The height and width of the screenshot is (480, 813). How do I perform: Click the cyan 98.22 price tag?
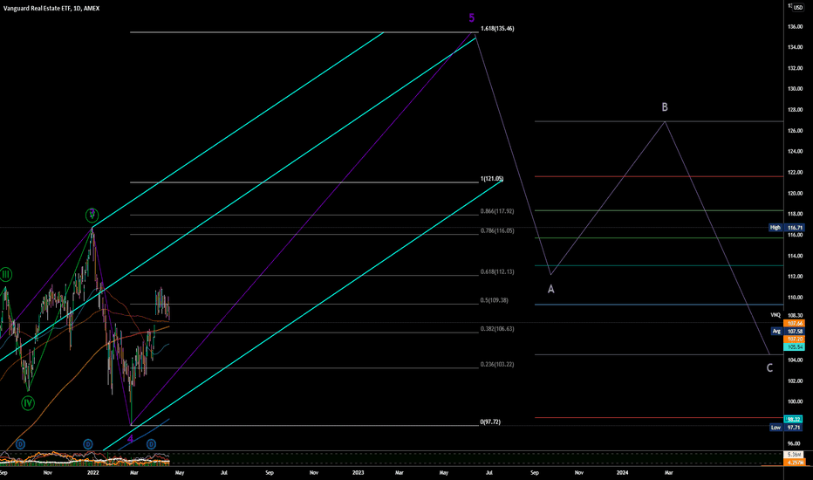pos(795,419)
